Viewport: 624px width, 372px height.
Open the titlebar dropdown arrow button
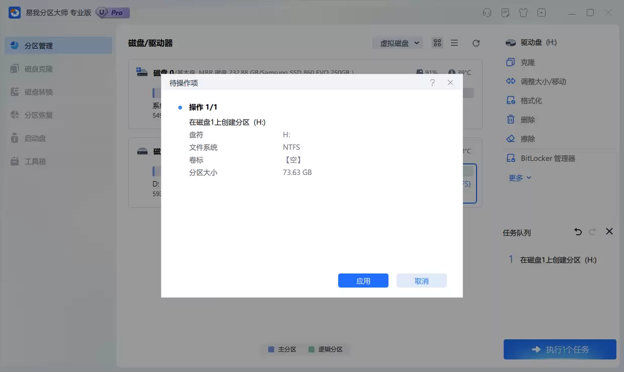pos(541,13)
